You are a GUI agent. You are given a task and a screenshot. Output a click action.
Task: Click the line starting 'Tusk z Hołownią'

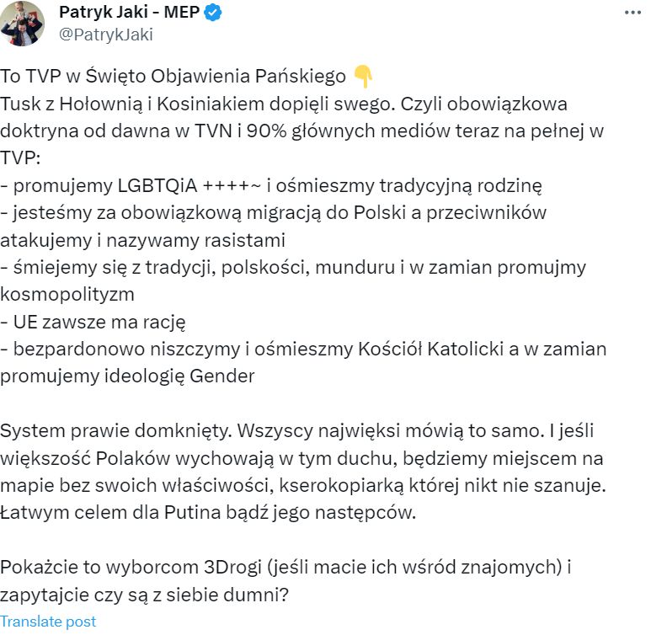point(284,104)
